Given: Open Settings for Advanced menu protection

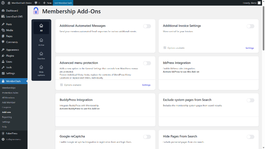Looking at the screenshot, I should [146, 85].
